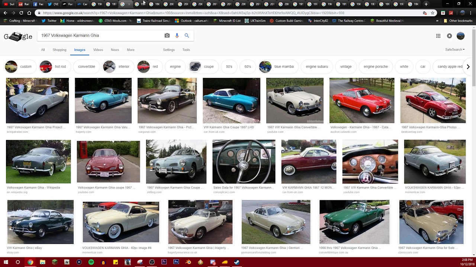
Task: Open Photoshop from the taskbar
Action: coord(176,262)
